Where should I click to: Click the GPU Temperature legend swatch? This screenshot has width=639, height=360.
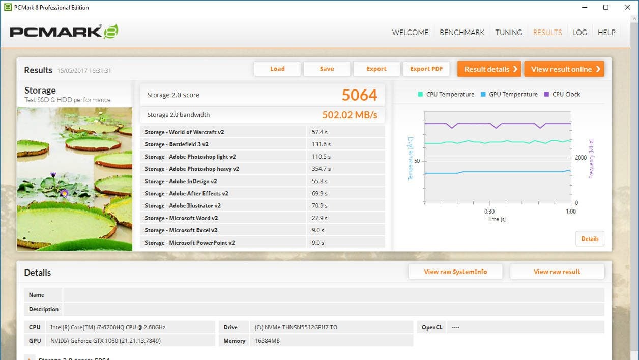pyautogui.click(x=483, y=94)
